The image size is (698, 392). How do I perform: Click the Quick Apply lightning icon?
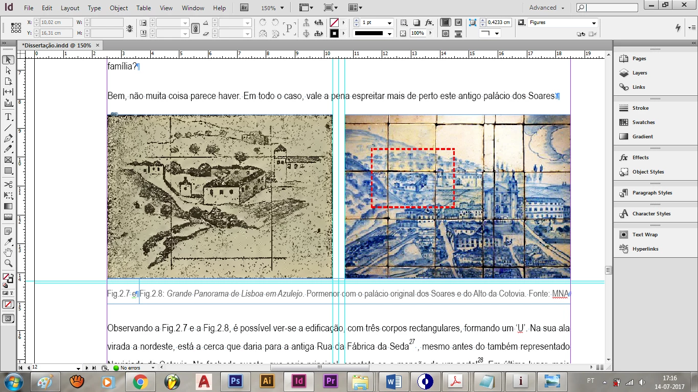678,28
